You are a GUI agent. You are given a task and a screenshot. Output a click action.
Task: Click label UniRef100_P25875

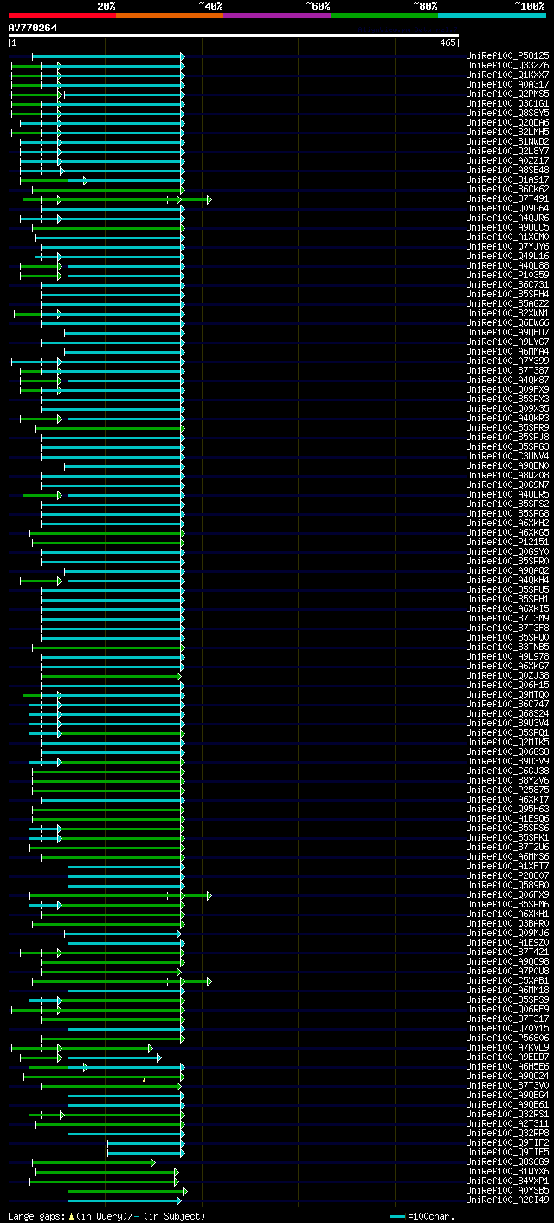coord(507,790)
